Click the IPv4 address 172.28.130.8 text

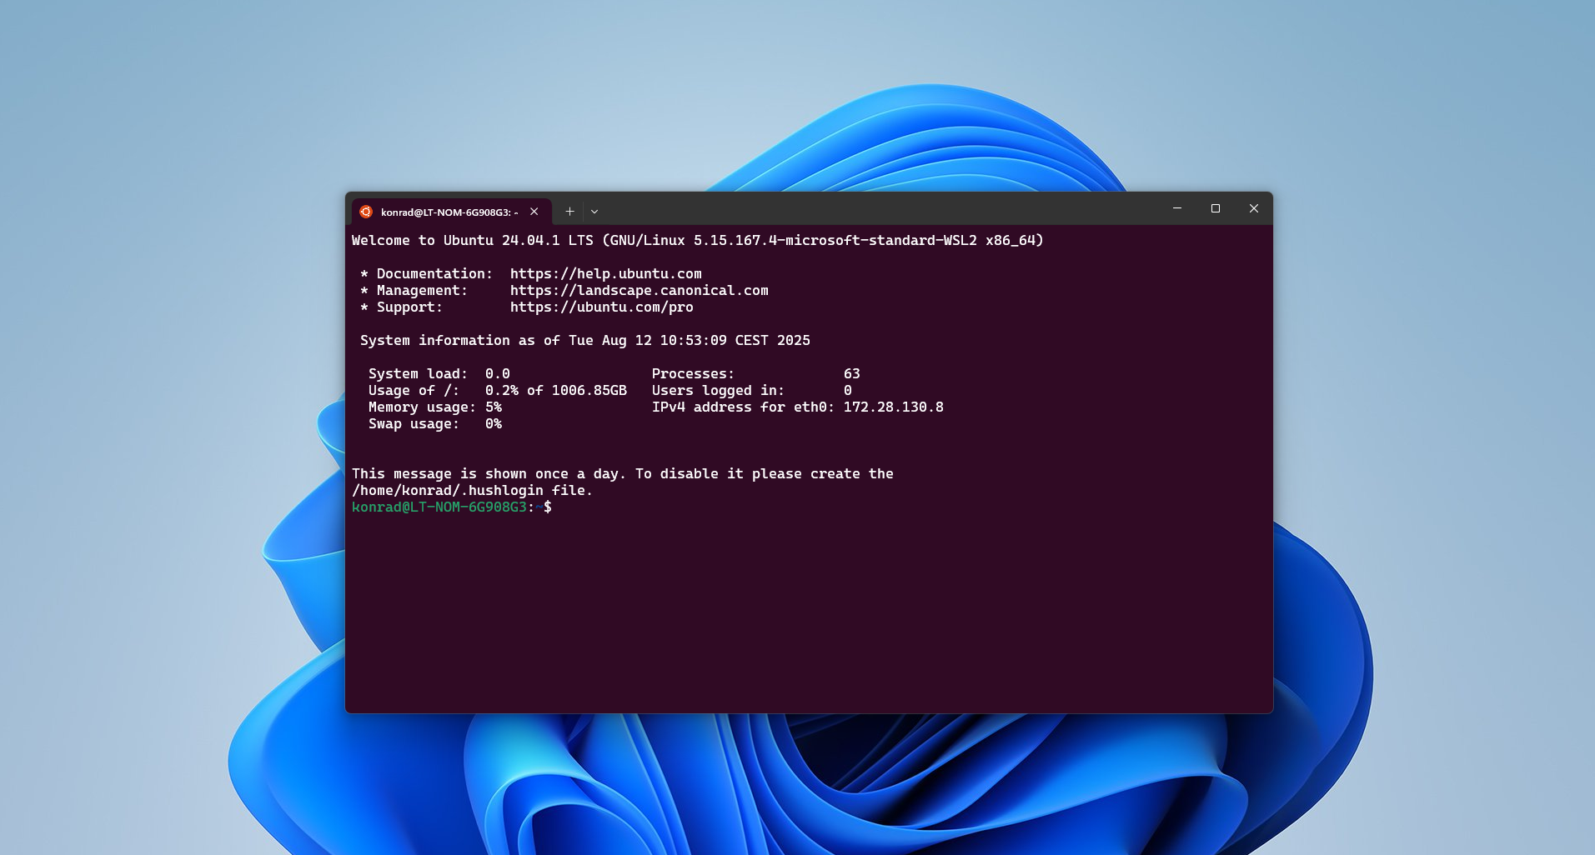(x=893, y=407)
